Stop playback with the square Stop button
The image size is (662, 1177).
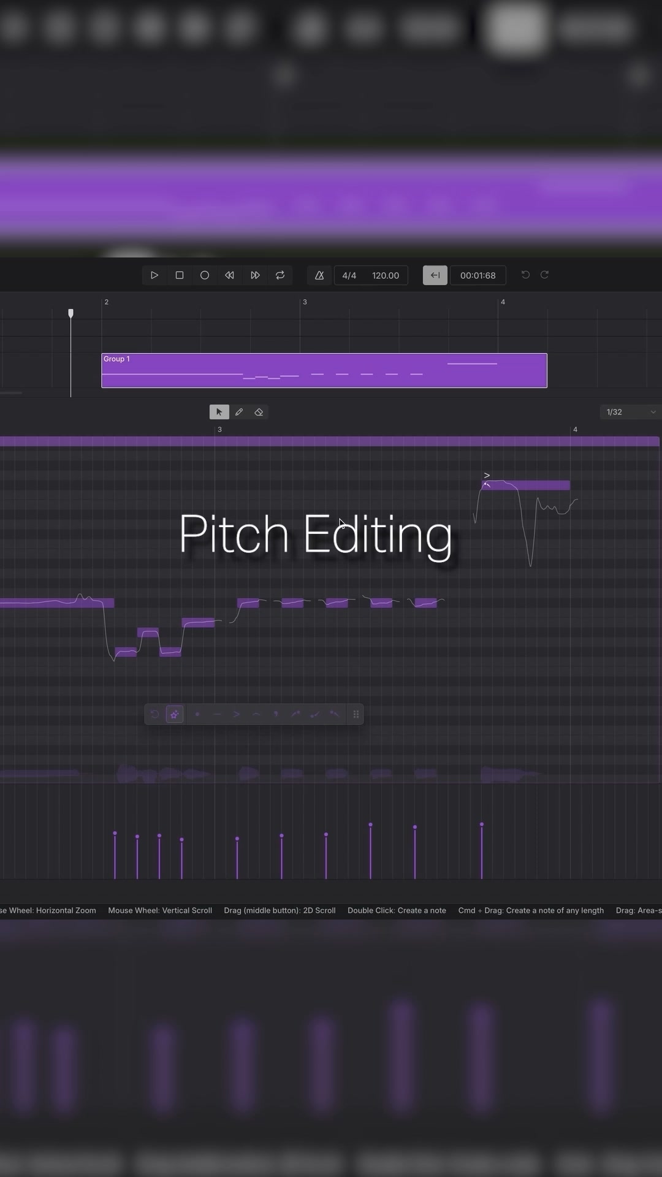click(x=180, y=275)
